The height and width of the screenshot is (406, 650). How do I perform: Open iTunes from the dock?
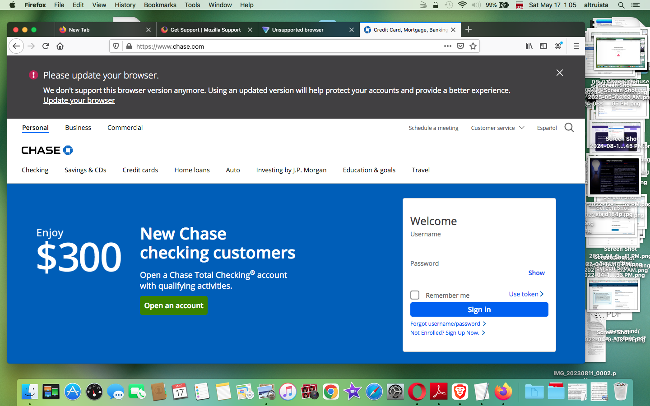pos(288,392)
